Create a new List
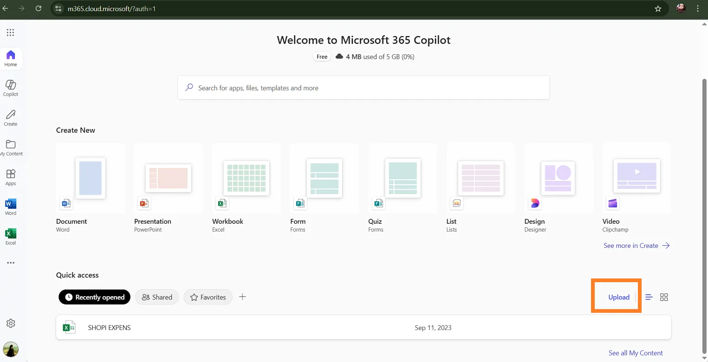This screenshot has width=708, height=362. click(481, 188)
